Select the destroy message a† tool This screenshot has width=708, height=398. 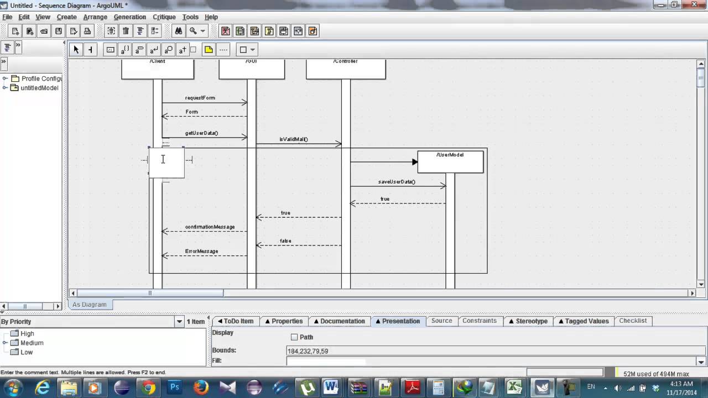point(183,50)
